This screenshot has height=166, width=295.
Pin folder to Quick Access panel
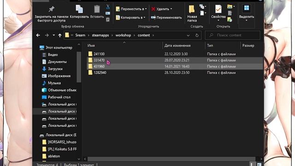[51, 13]
